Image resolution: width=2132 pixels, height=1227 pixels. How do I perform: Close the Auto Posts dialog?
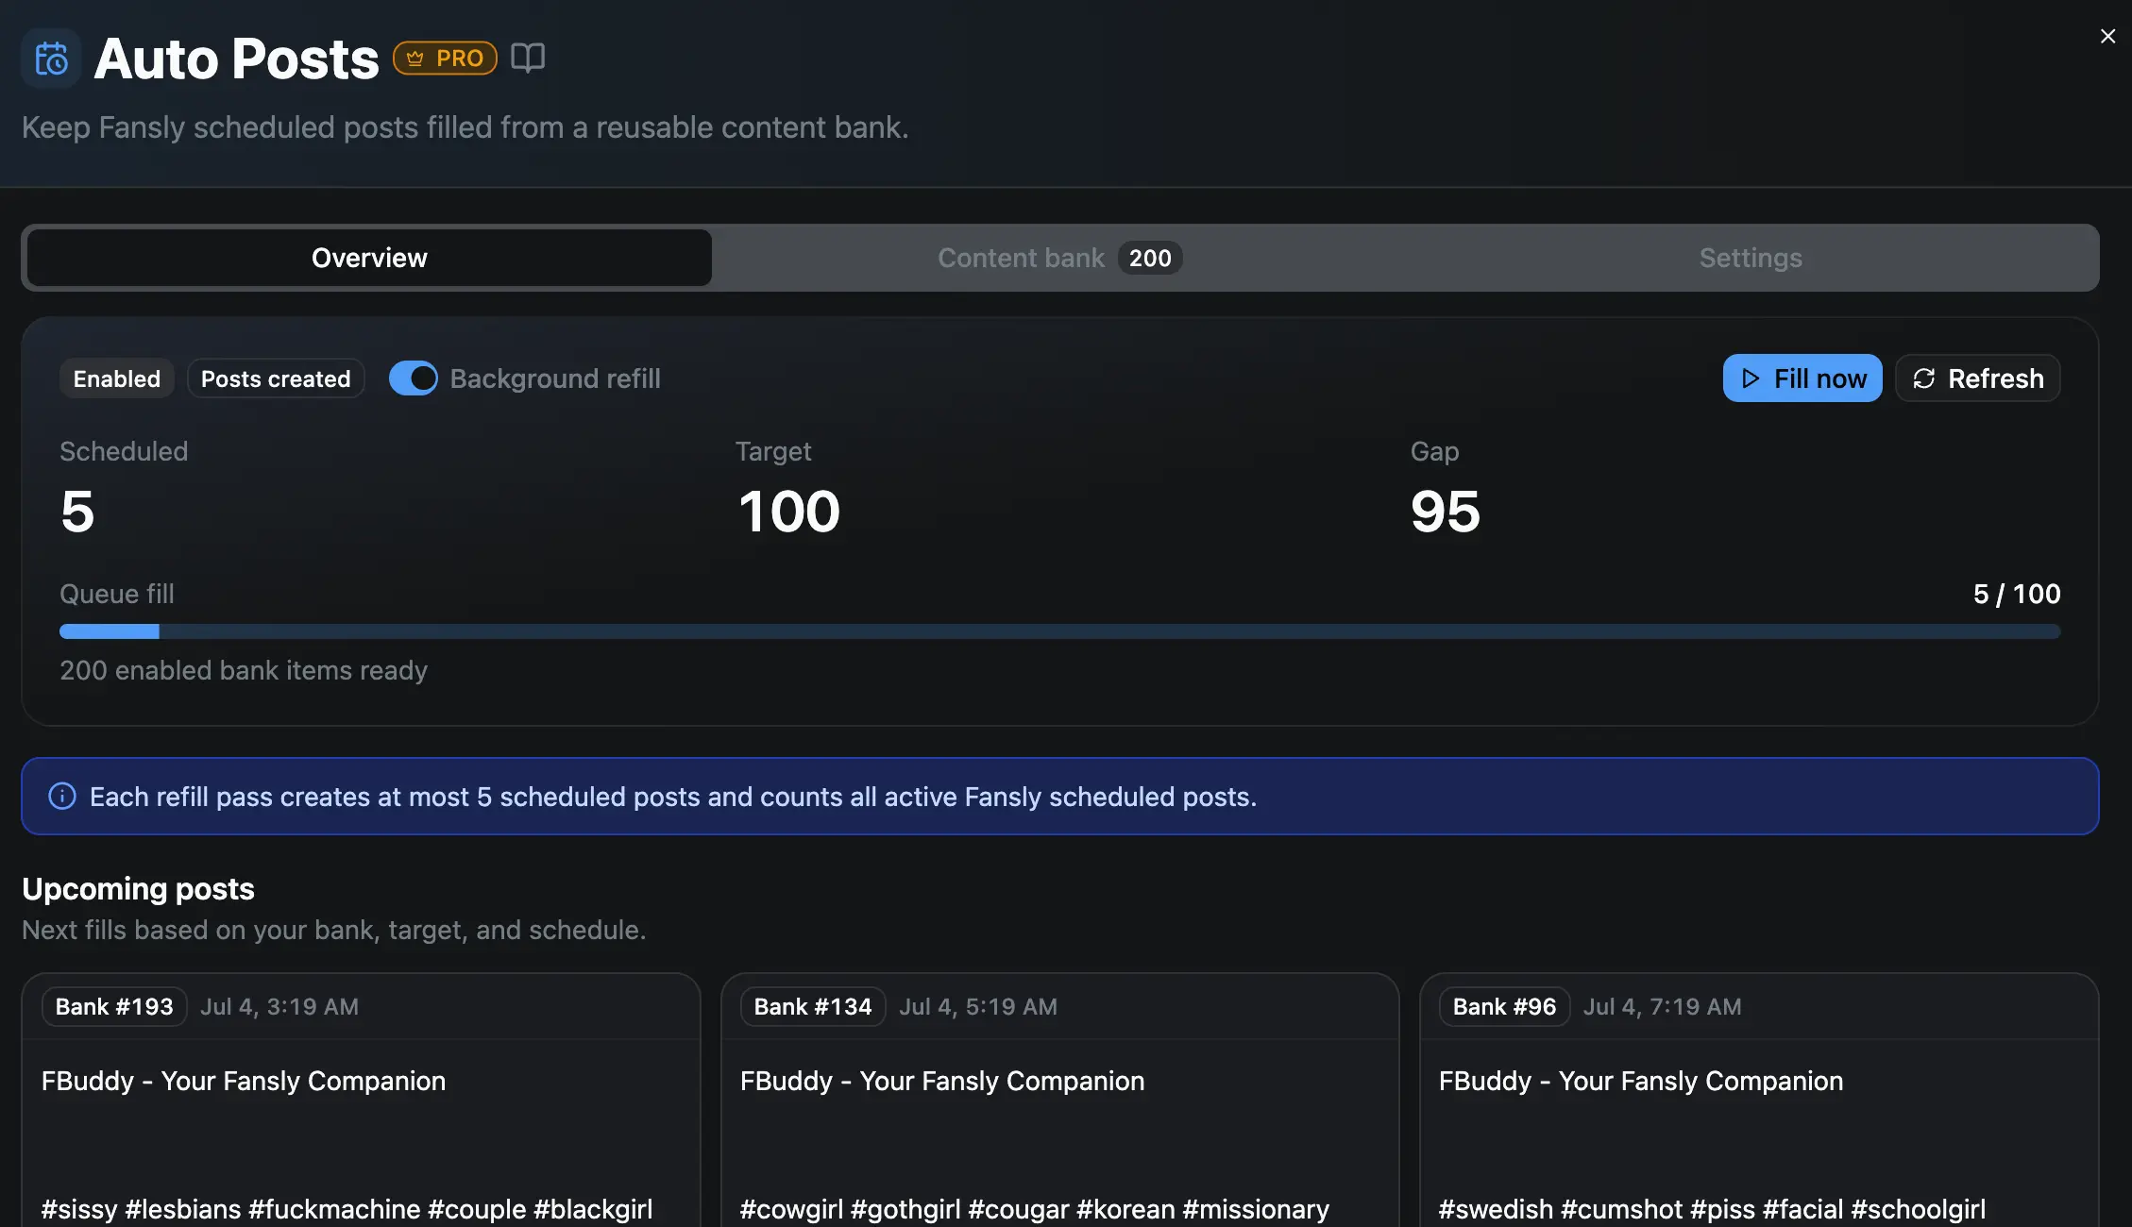point(2107,36)
